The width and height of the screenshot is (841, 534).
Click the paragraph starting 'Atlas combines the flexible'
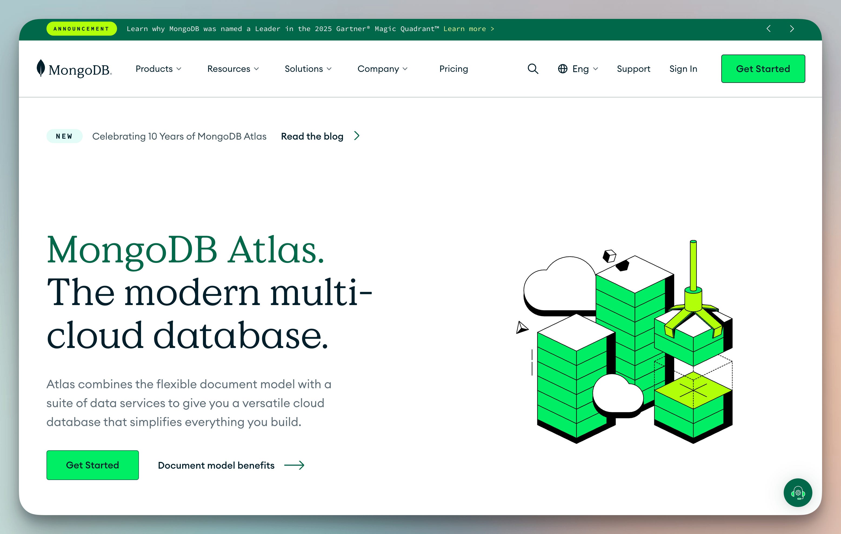coord(189,403)
